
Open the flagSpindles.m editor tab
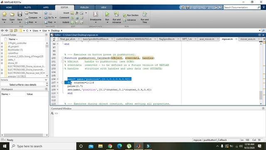(167, 39)
